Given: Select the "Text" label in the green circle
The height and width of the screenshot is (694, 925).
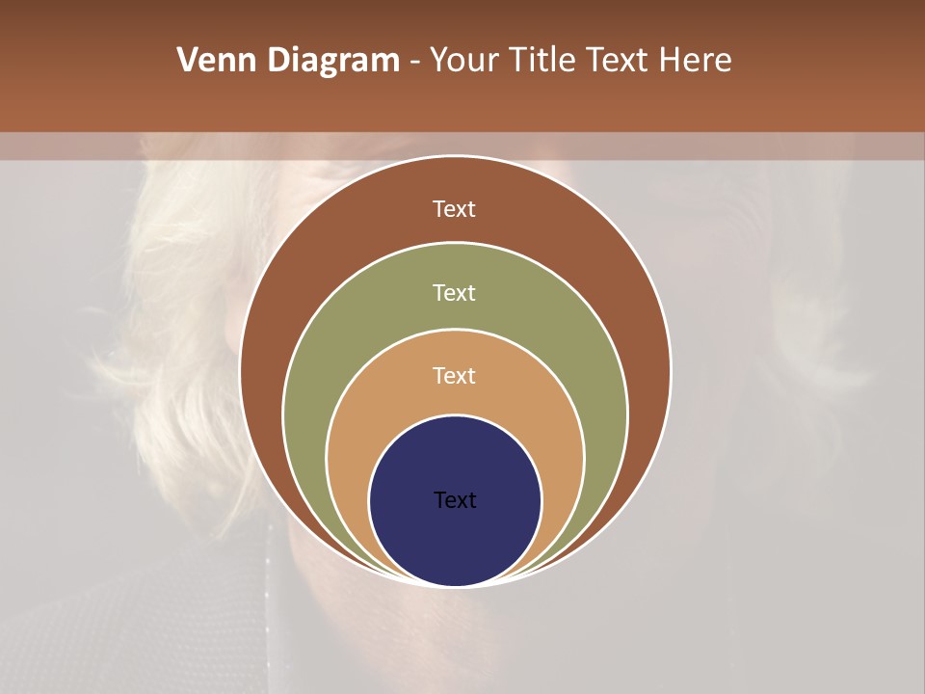Looking at the screenshot, I should (454, 292).
